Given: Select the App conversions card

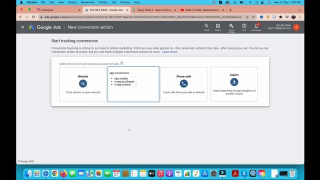Looking at the screenshot, I should pyautogui.click(x=133, y=84).
